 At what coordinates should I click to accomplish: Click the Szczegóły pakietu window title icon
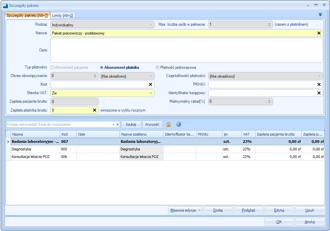click(x=5, y=6)
